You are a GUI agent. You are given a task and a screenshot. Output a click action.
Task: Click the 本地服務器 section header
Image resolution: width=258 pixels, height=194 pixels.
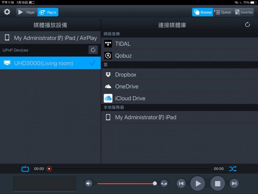114,108
